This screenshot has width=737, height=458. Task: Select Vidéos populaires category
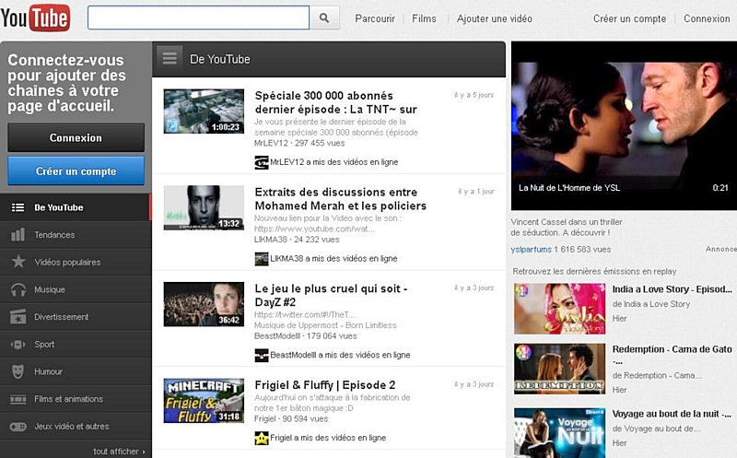[76, 262]
